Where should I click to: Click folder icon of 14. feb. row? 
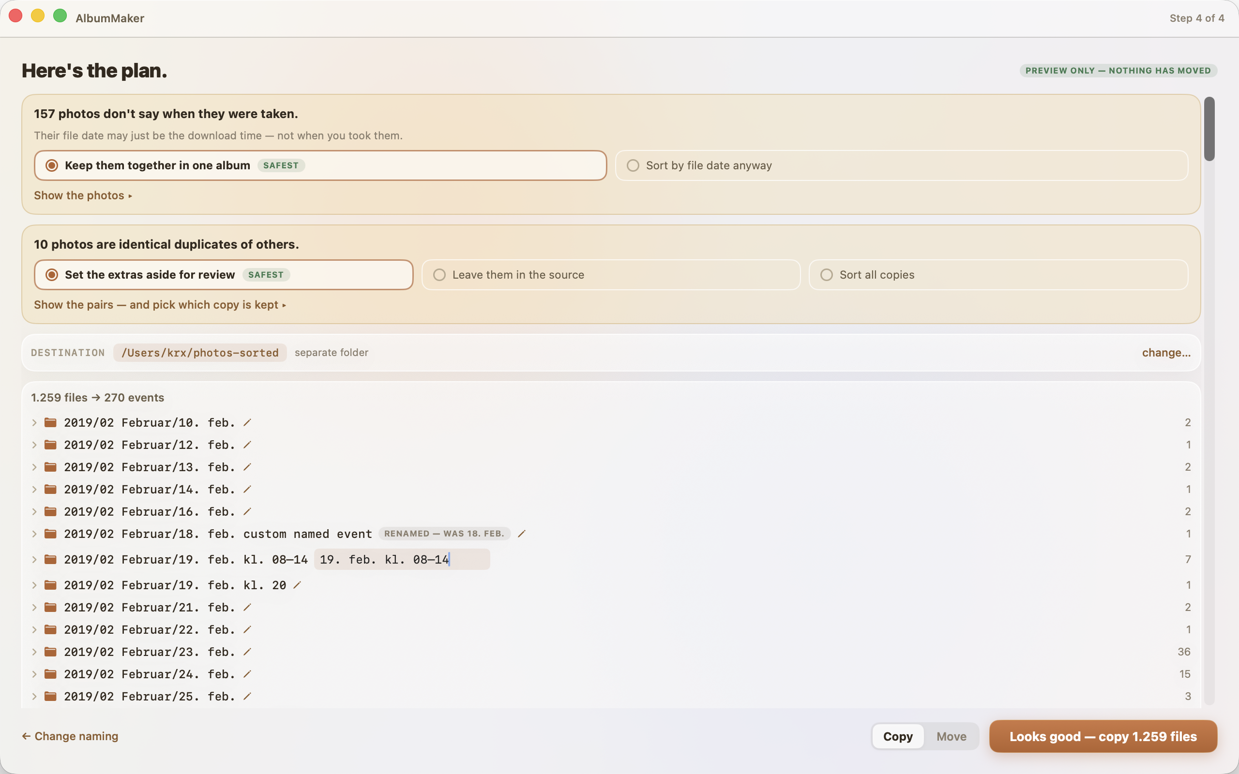(x=50, y=490)
